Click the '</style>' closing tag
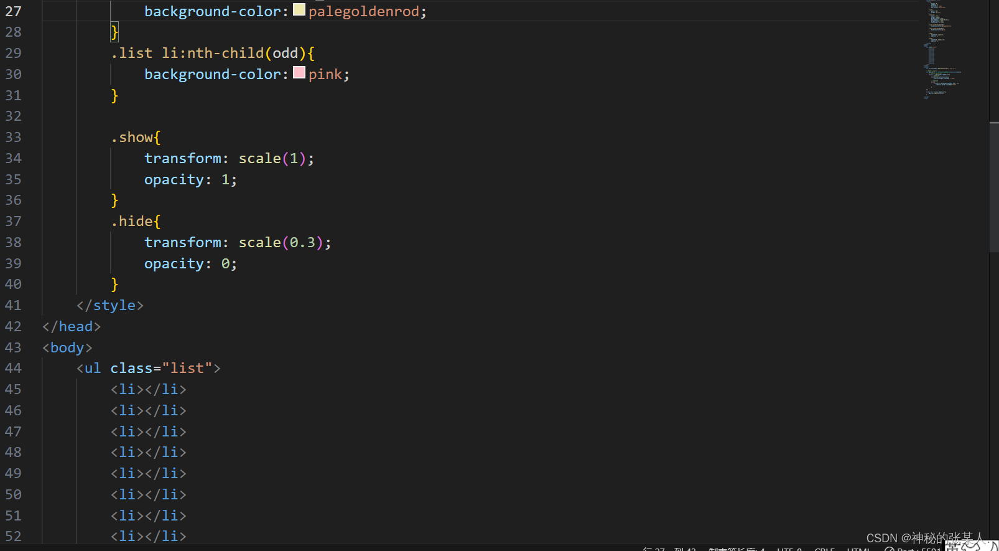The height and width of the screenshot is (551, 999). click(x=110, y=305)
